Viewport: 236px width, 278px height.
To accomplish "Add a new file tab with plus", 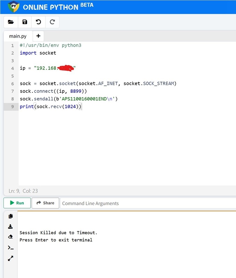I will click(x=38, y=36).
